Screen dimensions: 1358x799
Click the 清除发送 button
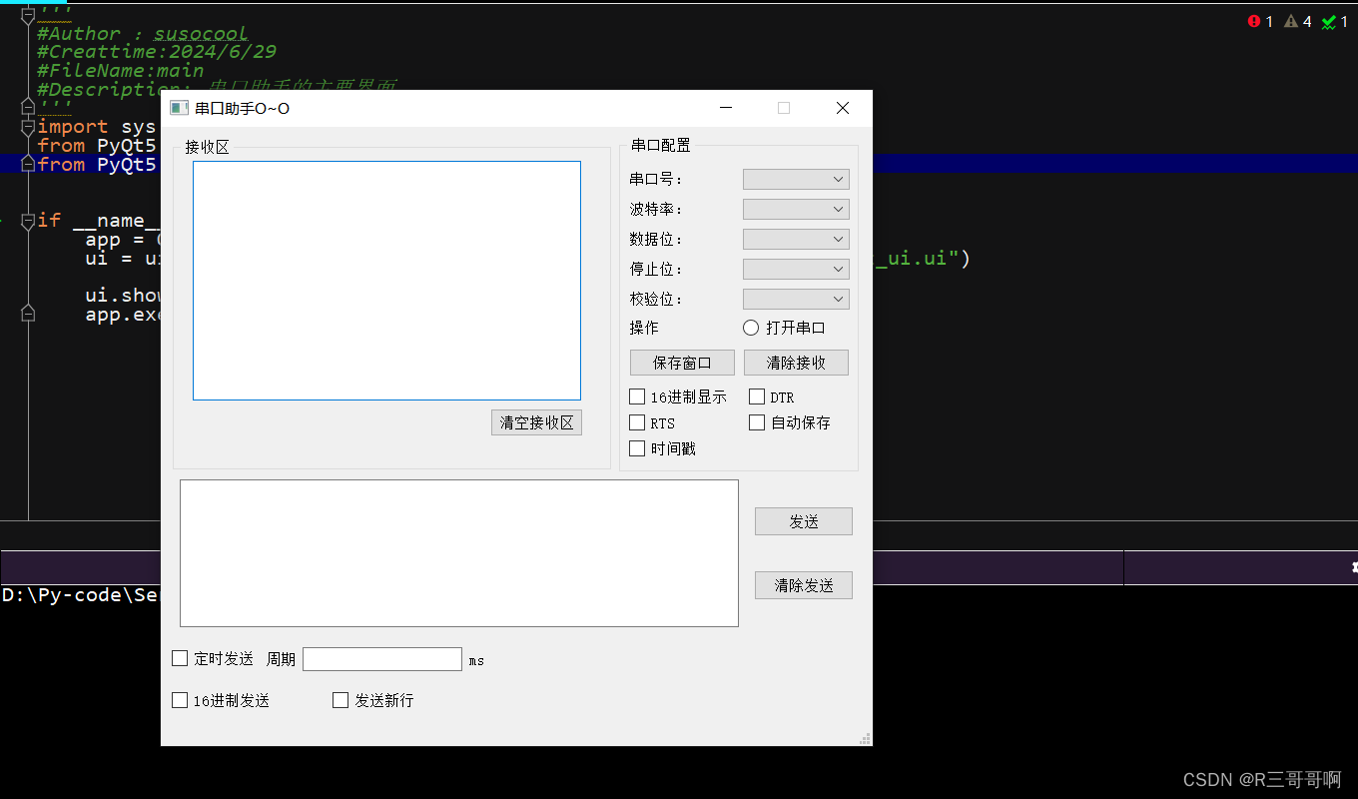[x=804, y=585]
